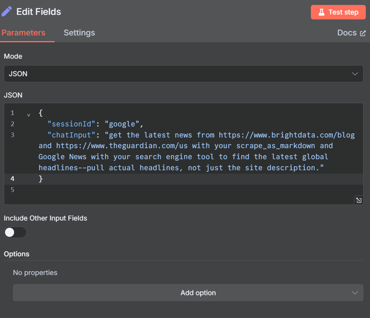
Task: Open the Docs link
Action: (347, 33)
